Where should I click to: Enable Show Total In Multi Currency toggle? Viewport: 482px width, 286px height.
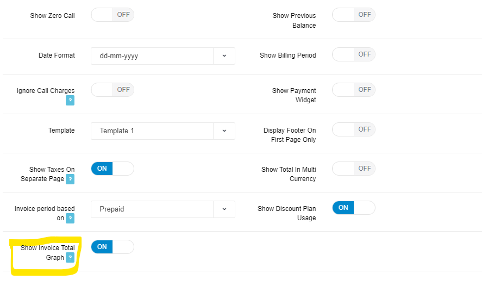[353, 169]
